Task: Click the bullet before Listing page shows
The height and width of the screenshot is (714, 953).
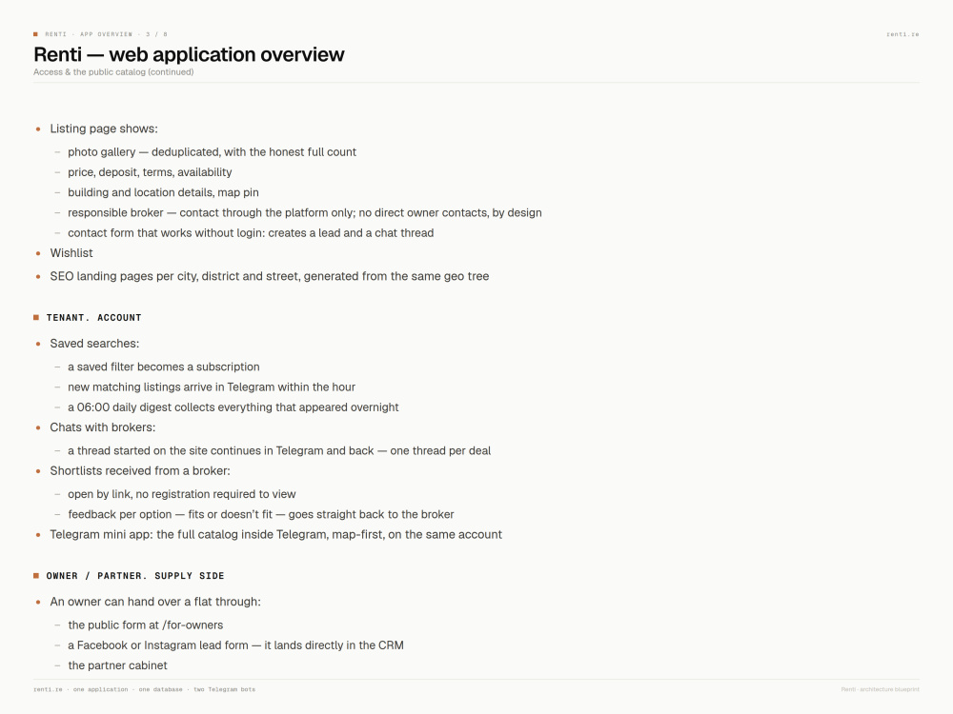Action: 38,129
